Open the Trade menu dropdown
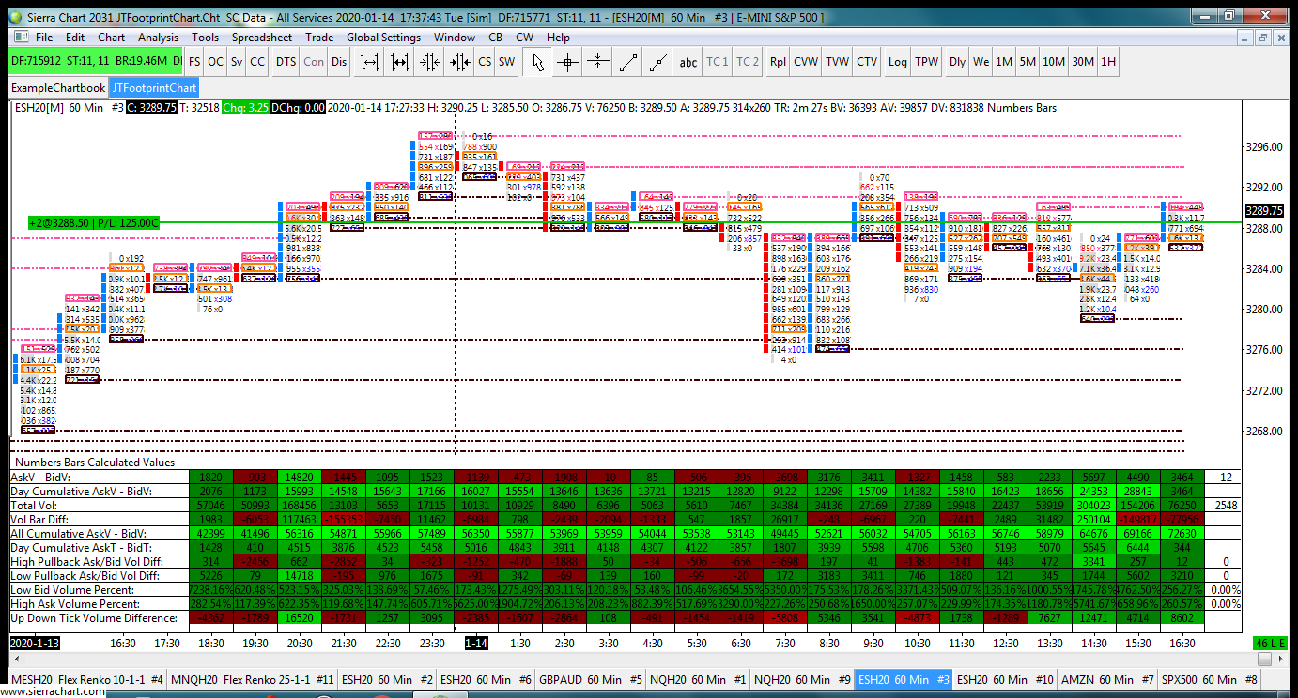1298x698 pixels. (x=319, y=38)
